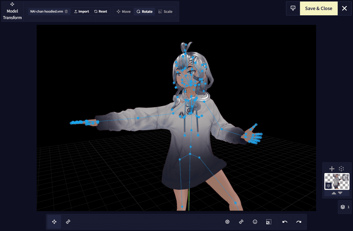Click the NAI-chan hoodied.vrm file name

pos(46,12)
